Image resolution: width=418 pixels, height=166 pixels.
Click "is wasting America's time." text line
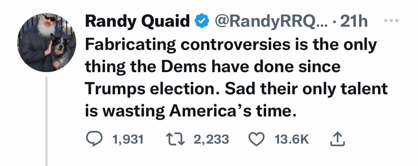click(x=191, y=111)
